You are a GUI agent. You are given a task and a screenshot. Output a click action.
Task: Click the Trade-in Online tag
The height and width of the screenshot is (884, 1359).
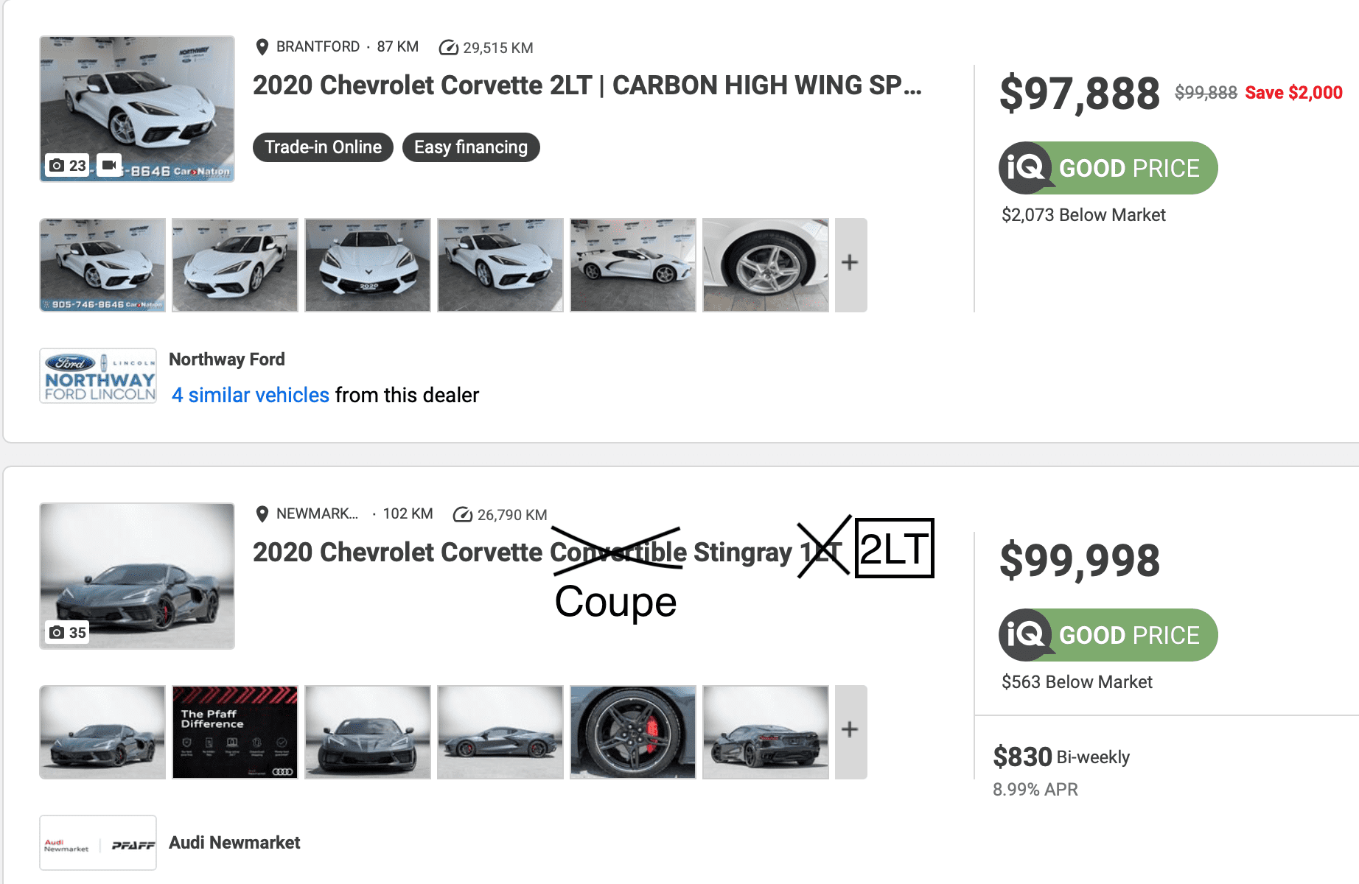pos(323,147)
